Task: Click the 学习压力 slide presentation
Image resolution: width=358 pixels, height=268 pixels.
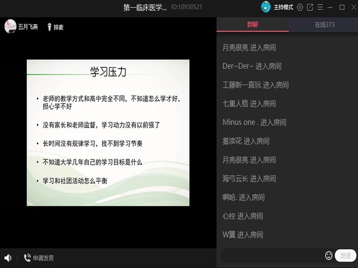Action: 108,133
